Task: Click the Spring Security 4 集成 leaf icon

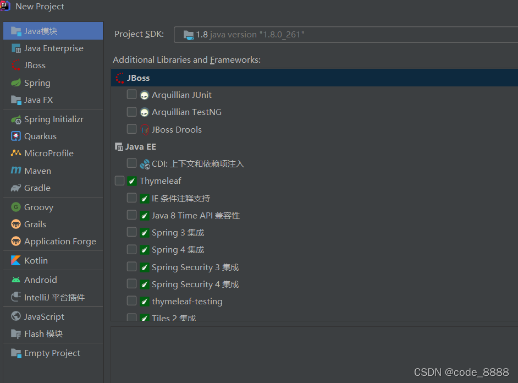Action: click(x=145, y=284)
